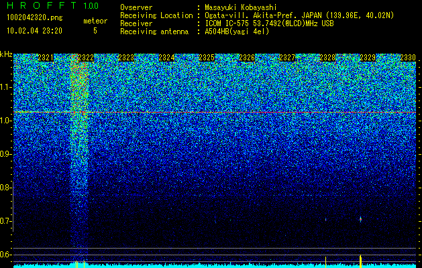The width and height of the screenshot is (422, 268).
Task: Click the 2323 time marker
Action: [x=126, y=58]
